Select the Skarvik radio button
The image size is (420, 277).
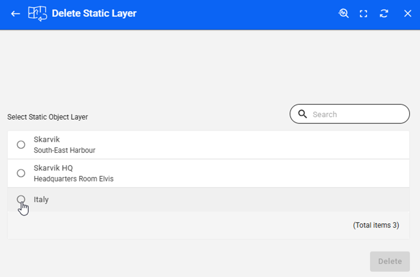click(21, 144)
